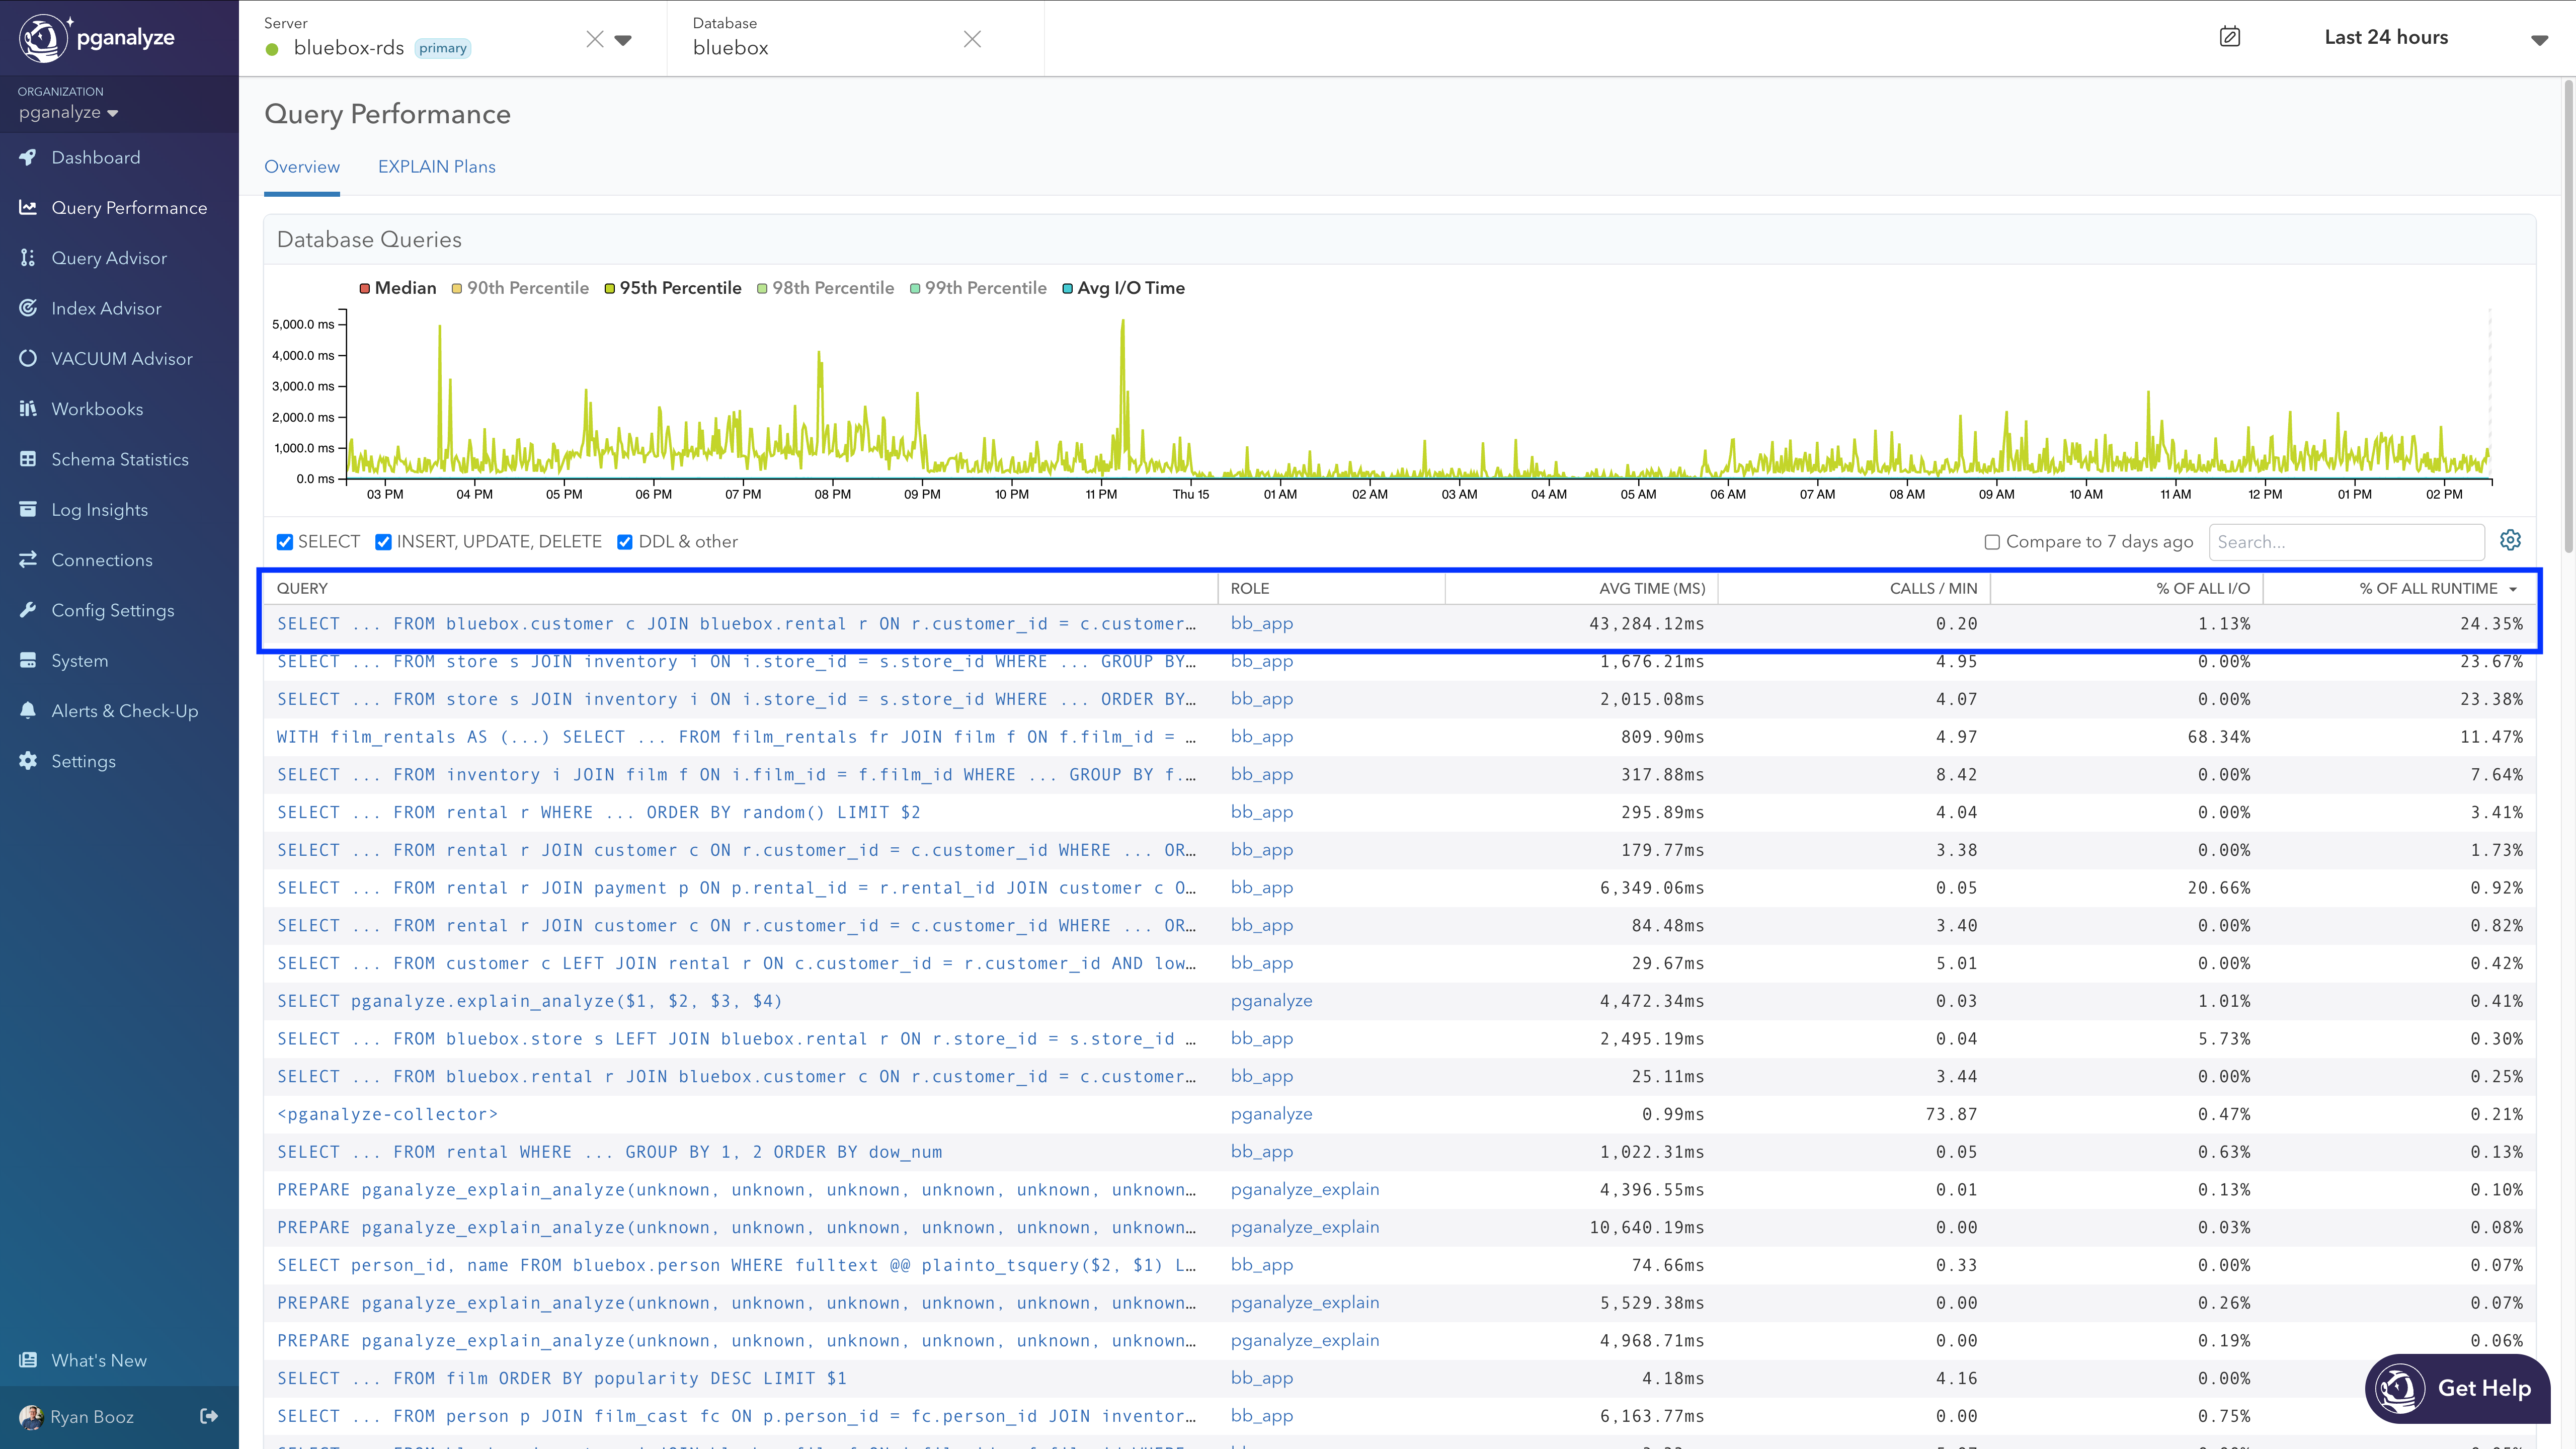2576x1449 pixels.
Task: Switch to the EXPLAIN Plans tab
Action: click(436, 166)
